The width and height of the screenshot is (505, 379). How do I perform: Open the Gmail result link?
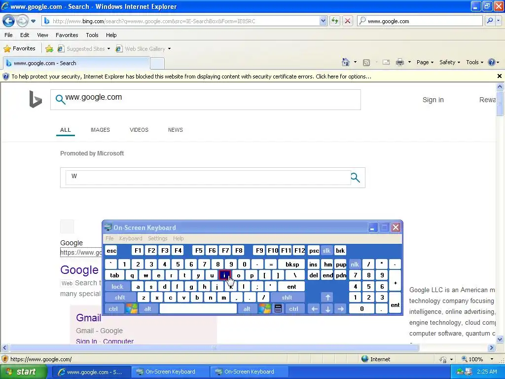89,318
